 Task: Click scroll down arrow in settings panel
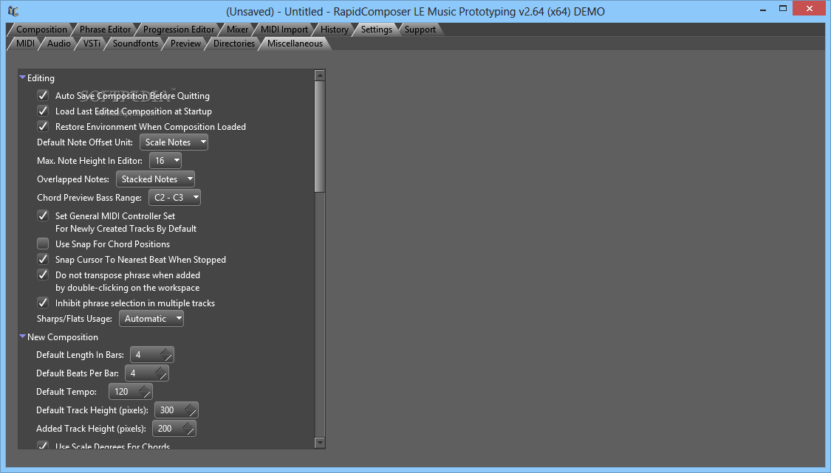coord(320,442)
